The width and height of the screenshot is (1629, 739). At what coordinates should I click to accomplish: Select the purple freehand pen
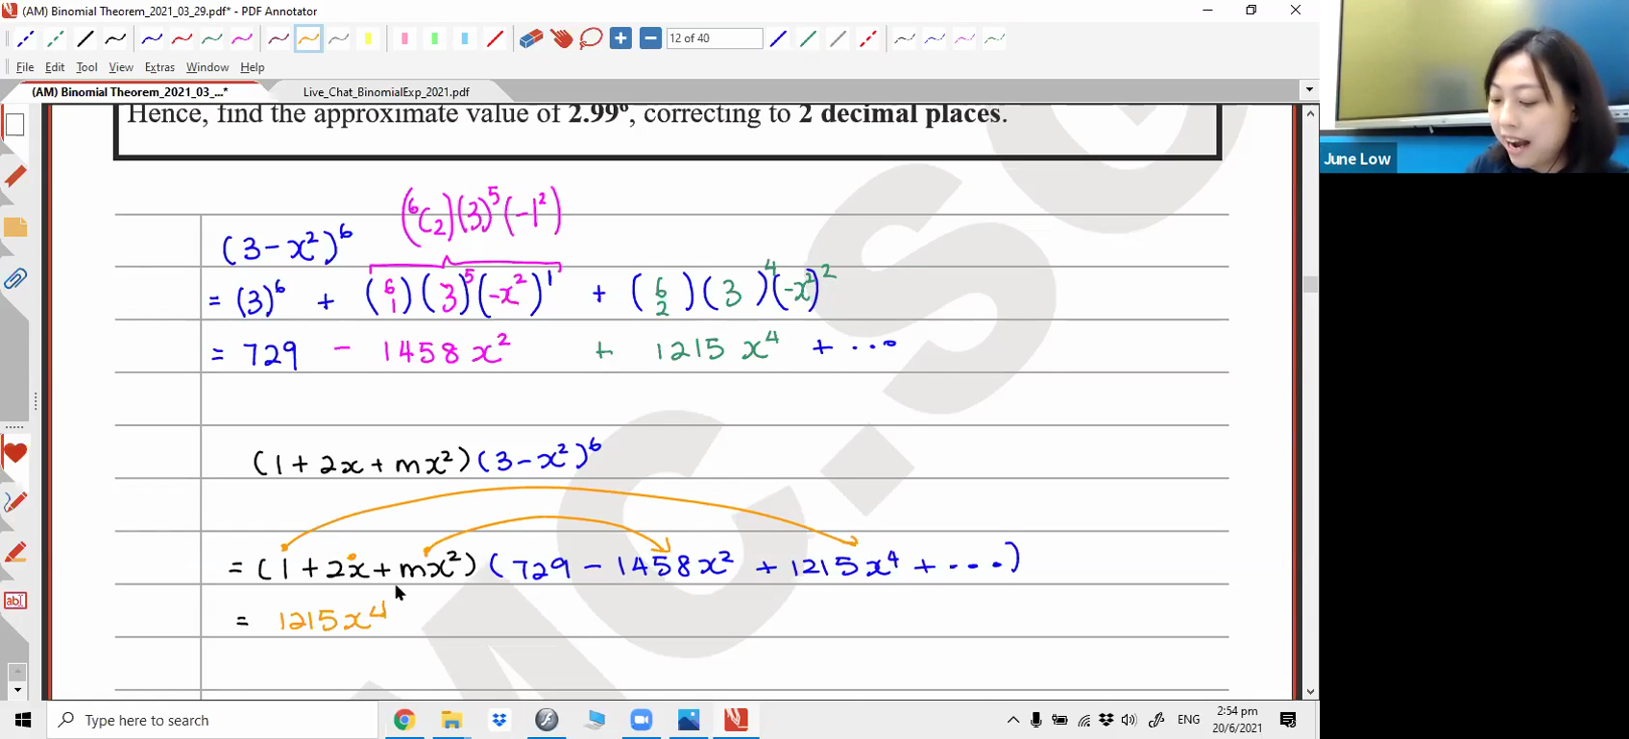[279, 39]
